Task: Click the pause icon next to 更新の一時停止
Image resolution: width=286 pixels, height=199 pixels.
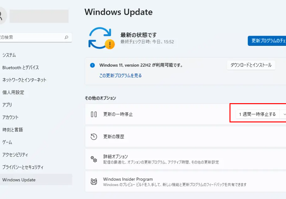Action: (x=93, y=114)
